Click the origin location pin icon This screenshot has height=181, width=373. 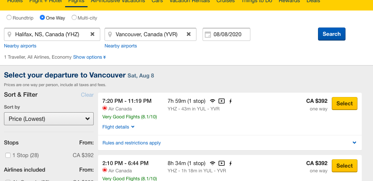pos(9,34)
